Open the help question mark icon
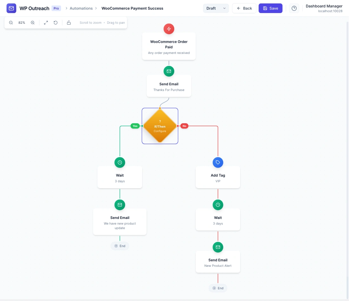 294,9
